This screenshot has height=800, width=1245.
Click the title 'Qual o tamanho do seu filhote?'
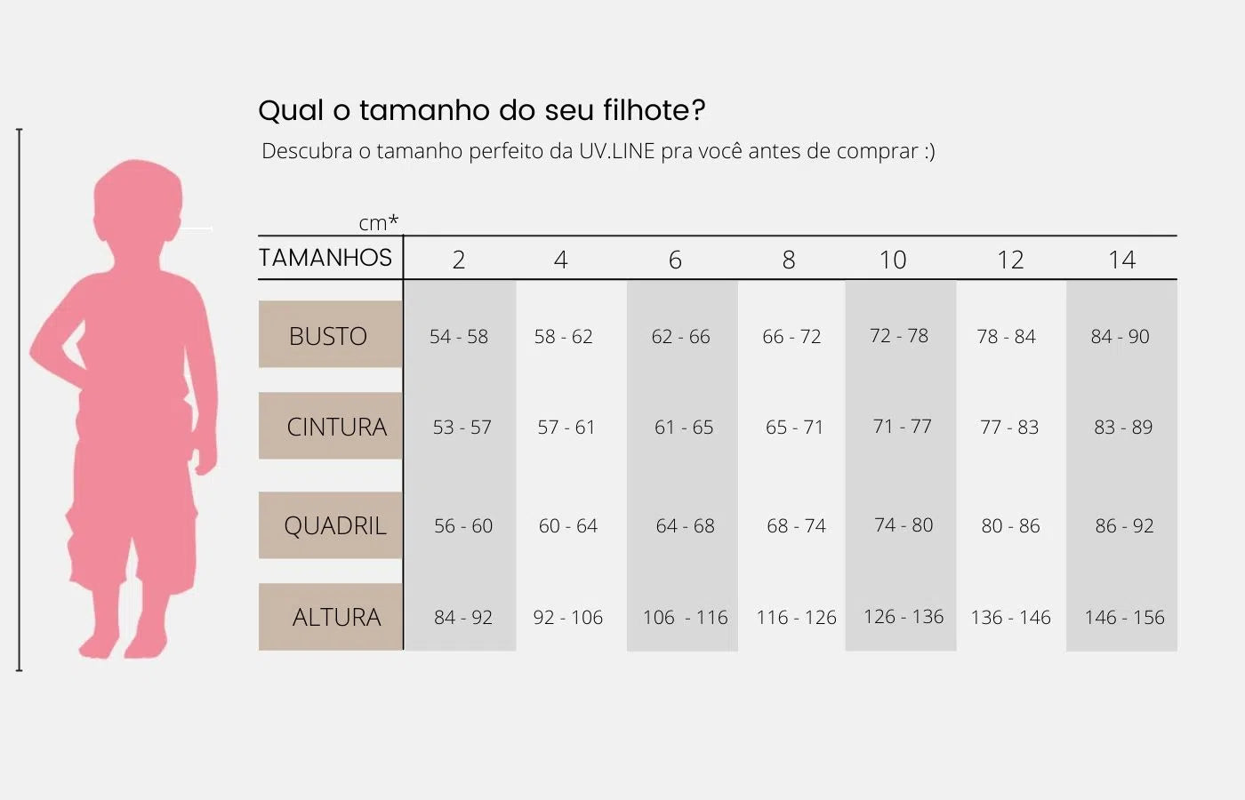tap(481, 110)
